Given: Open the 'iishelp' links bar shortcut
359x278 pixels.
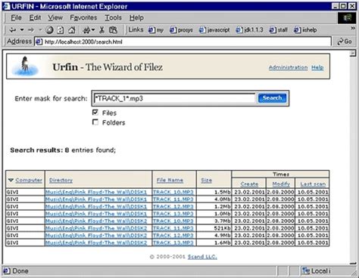Looking at the screenshot, I should click(305, 30).
